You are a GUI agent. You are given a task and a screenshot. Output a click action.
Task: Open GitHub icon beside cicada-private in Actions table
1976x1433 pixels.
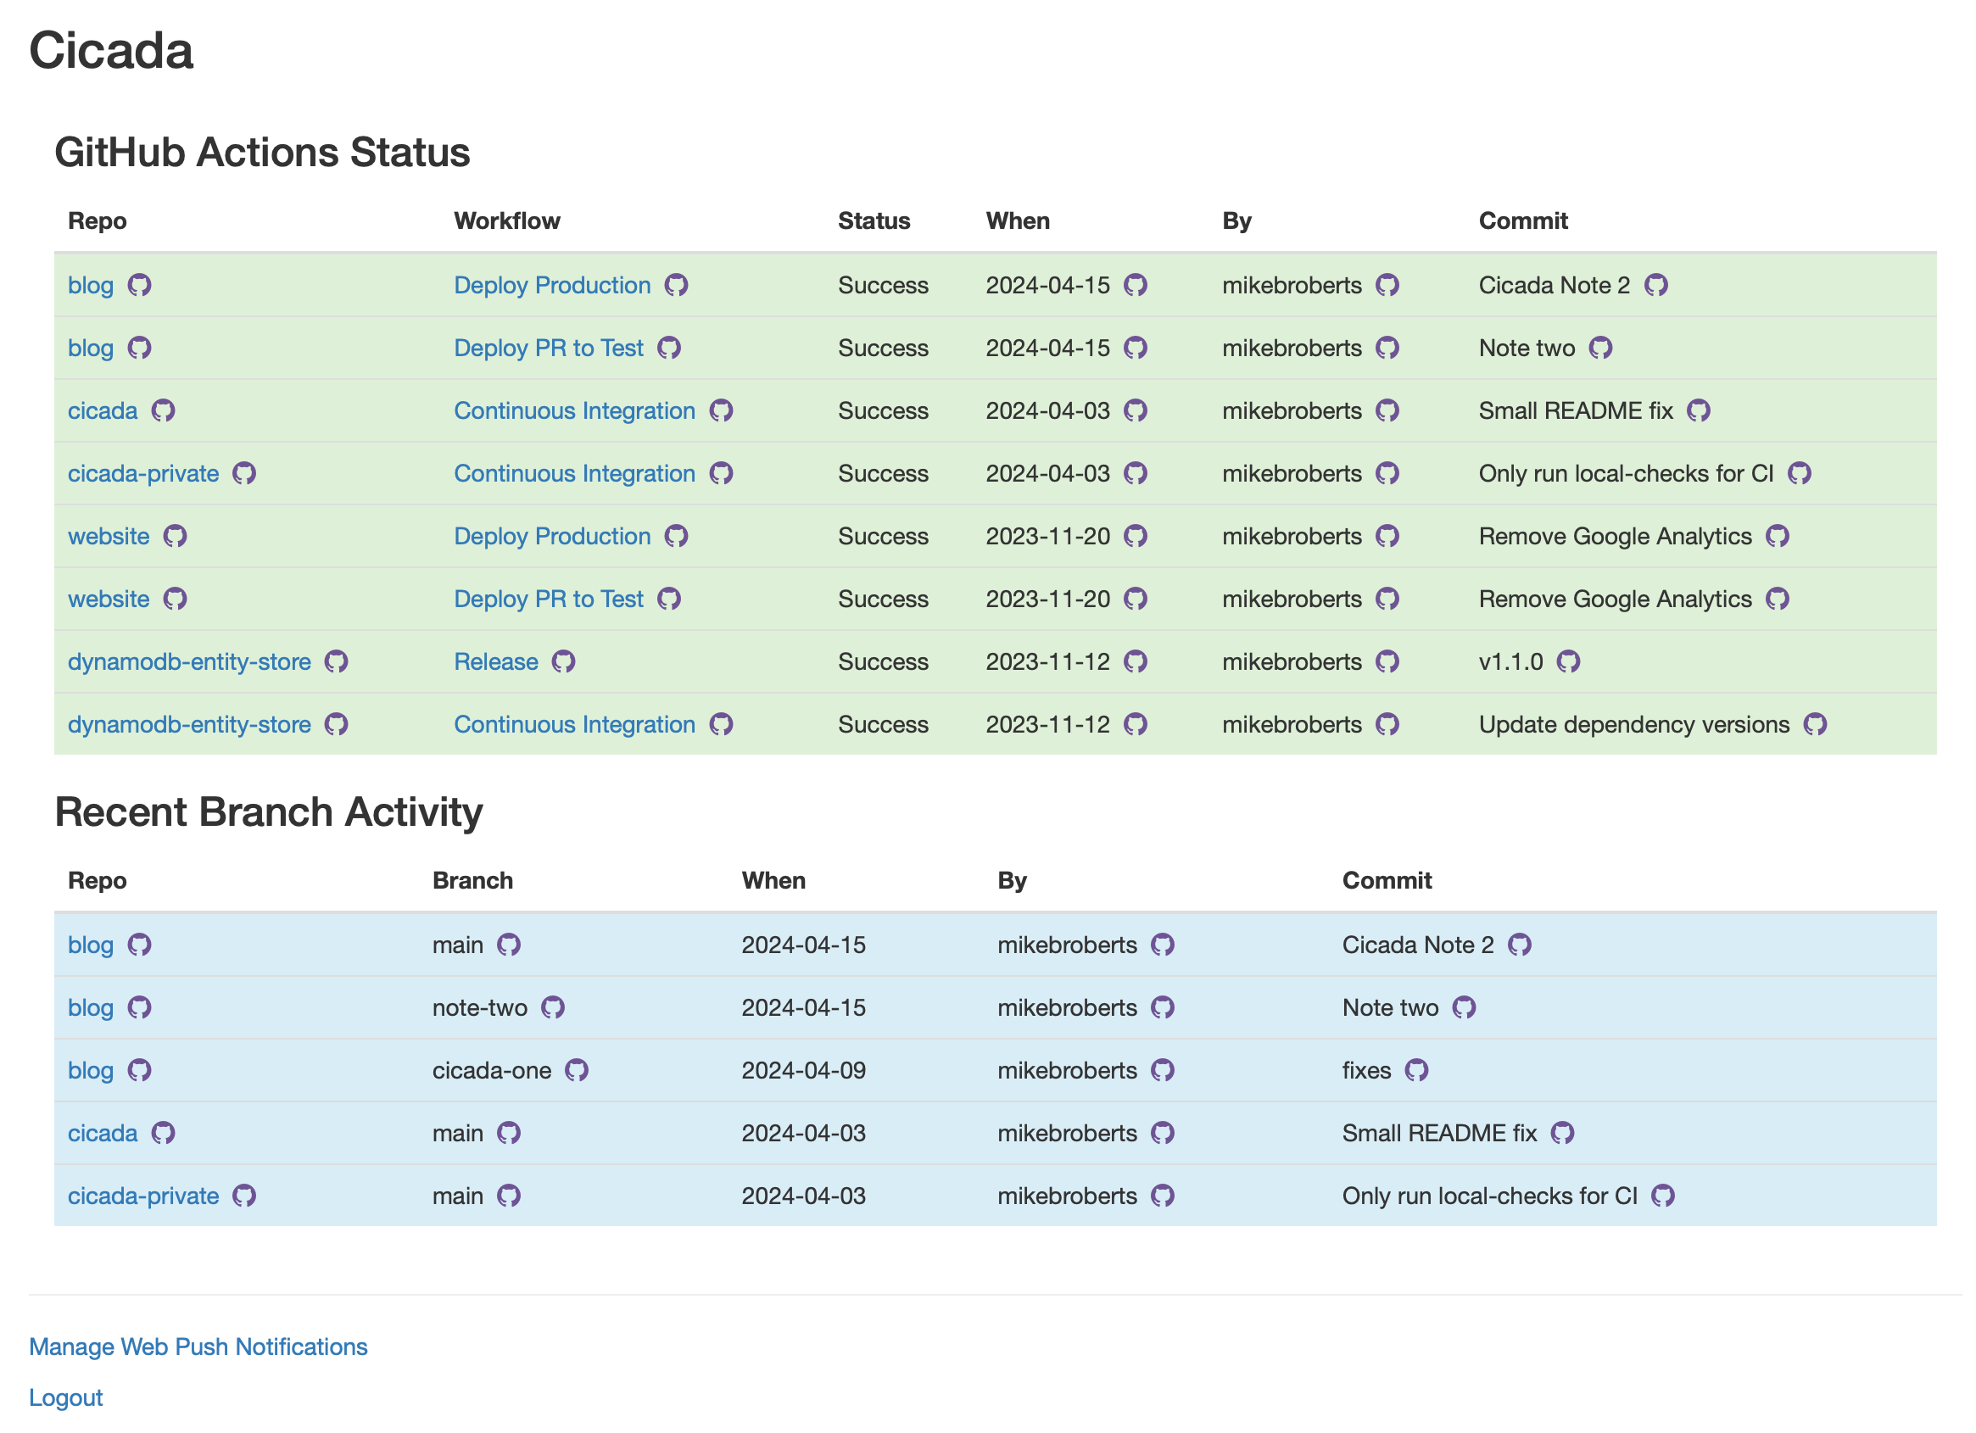[x=244, y=473]
